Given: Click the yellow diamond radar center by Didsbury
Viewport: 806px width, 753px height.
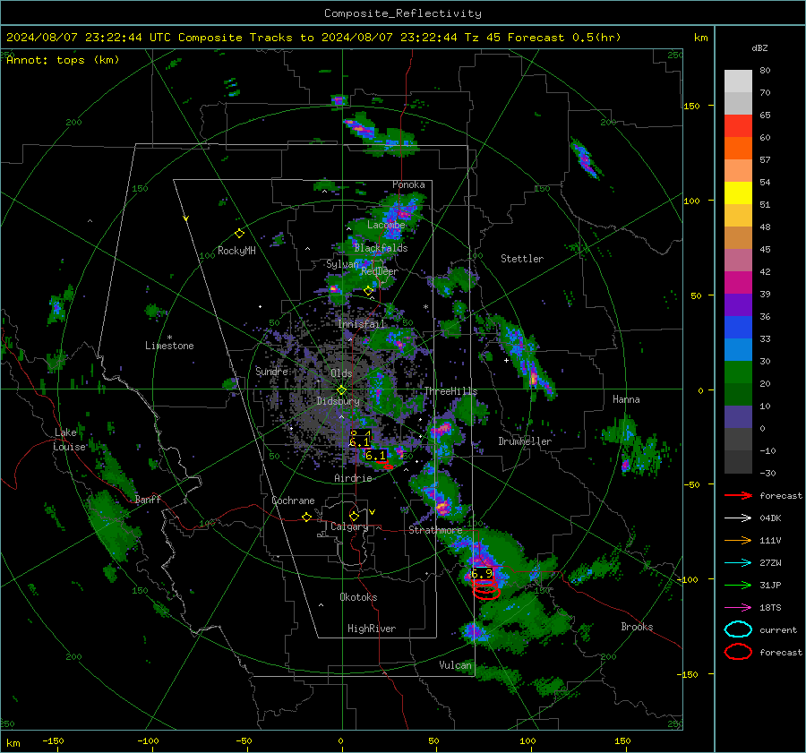Looking at the screenshot, I should [x=341, y=390].
